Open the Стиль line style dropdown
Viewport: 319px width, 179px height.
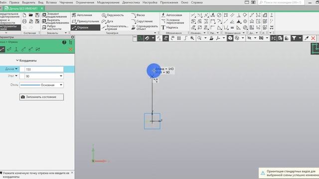pyautogui.click(x=61, y=85)
